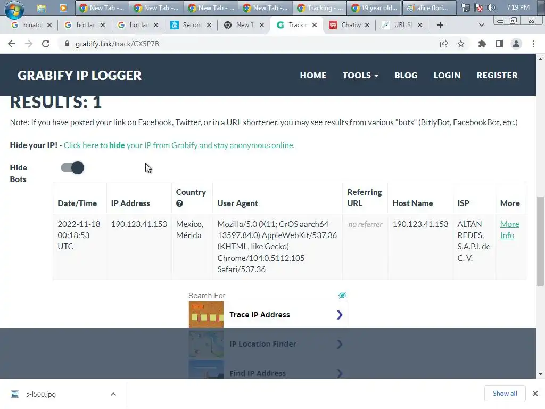Viewport: 545px width, 409px height.
Task: Switch to the '19 year old...' taskbar window
Action: [374, 8]
